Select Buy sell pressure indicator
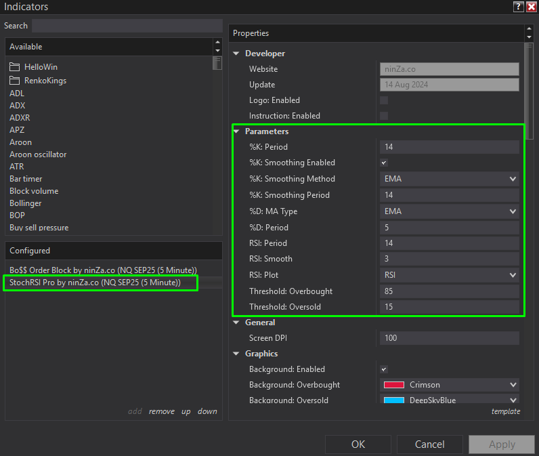This screenshot has height=456, width=539. pos(39,228)
